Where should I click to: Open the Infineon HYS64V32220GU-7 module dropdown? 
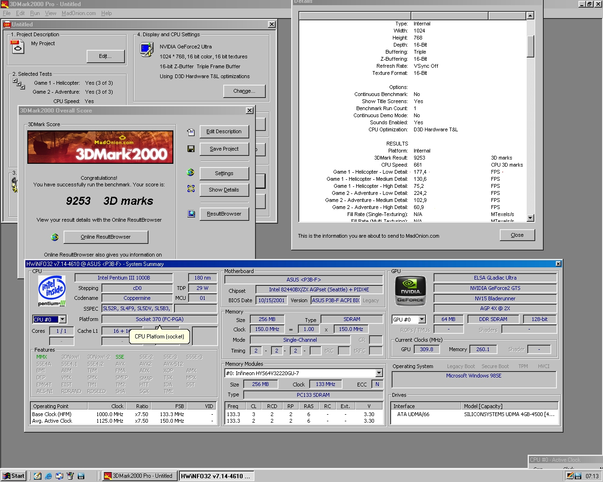379,373
